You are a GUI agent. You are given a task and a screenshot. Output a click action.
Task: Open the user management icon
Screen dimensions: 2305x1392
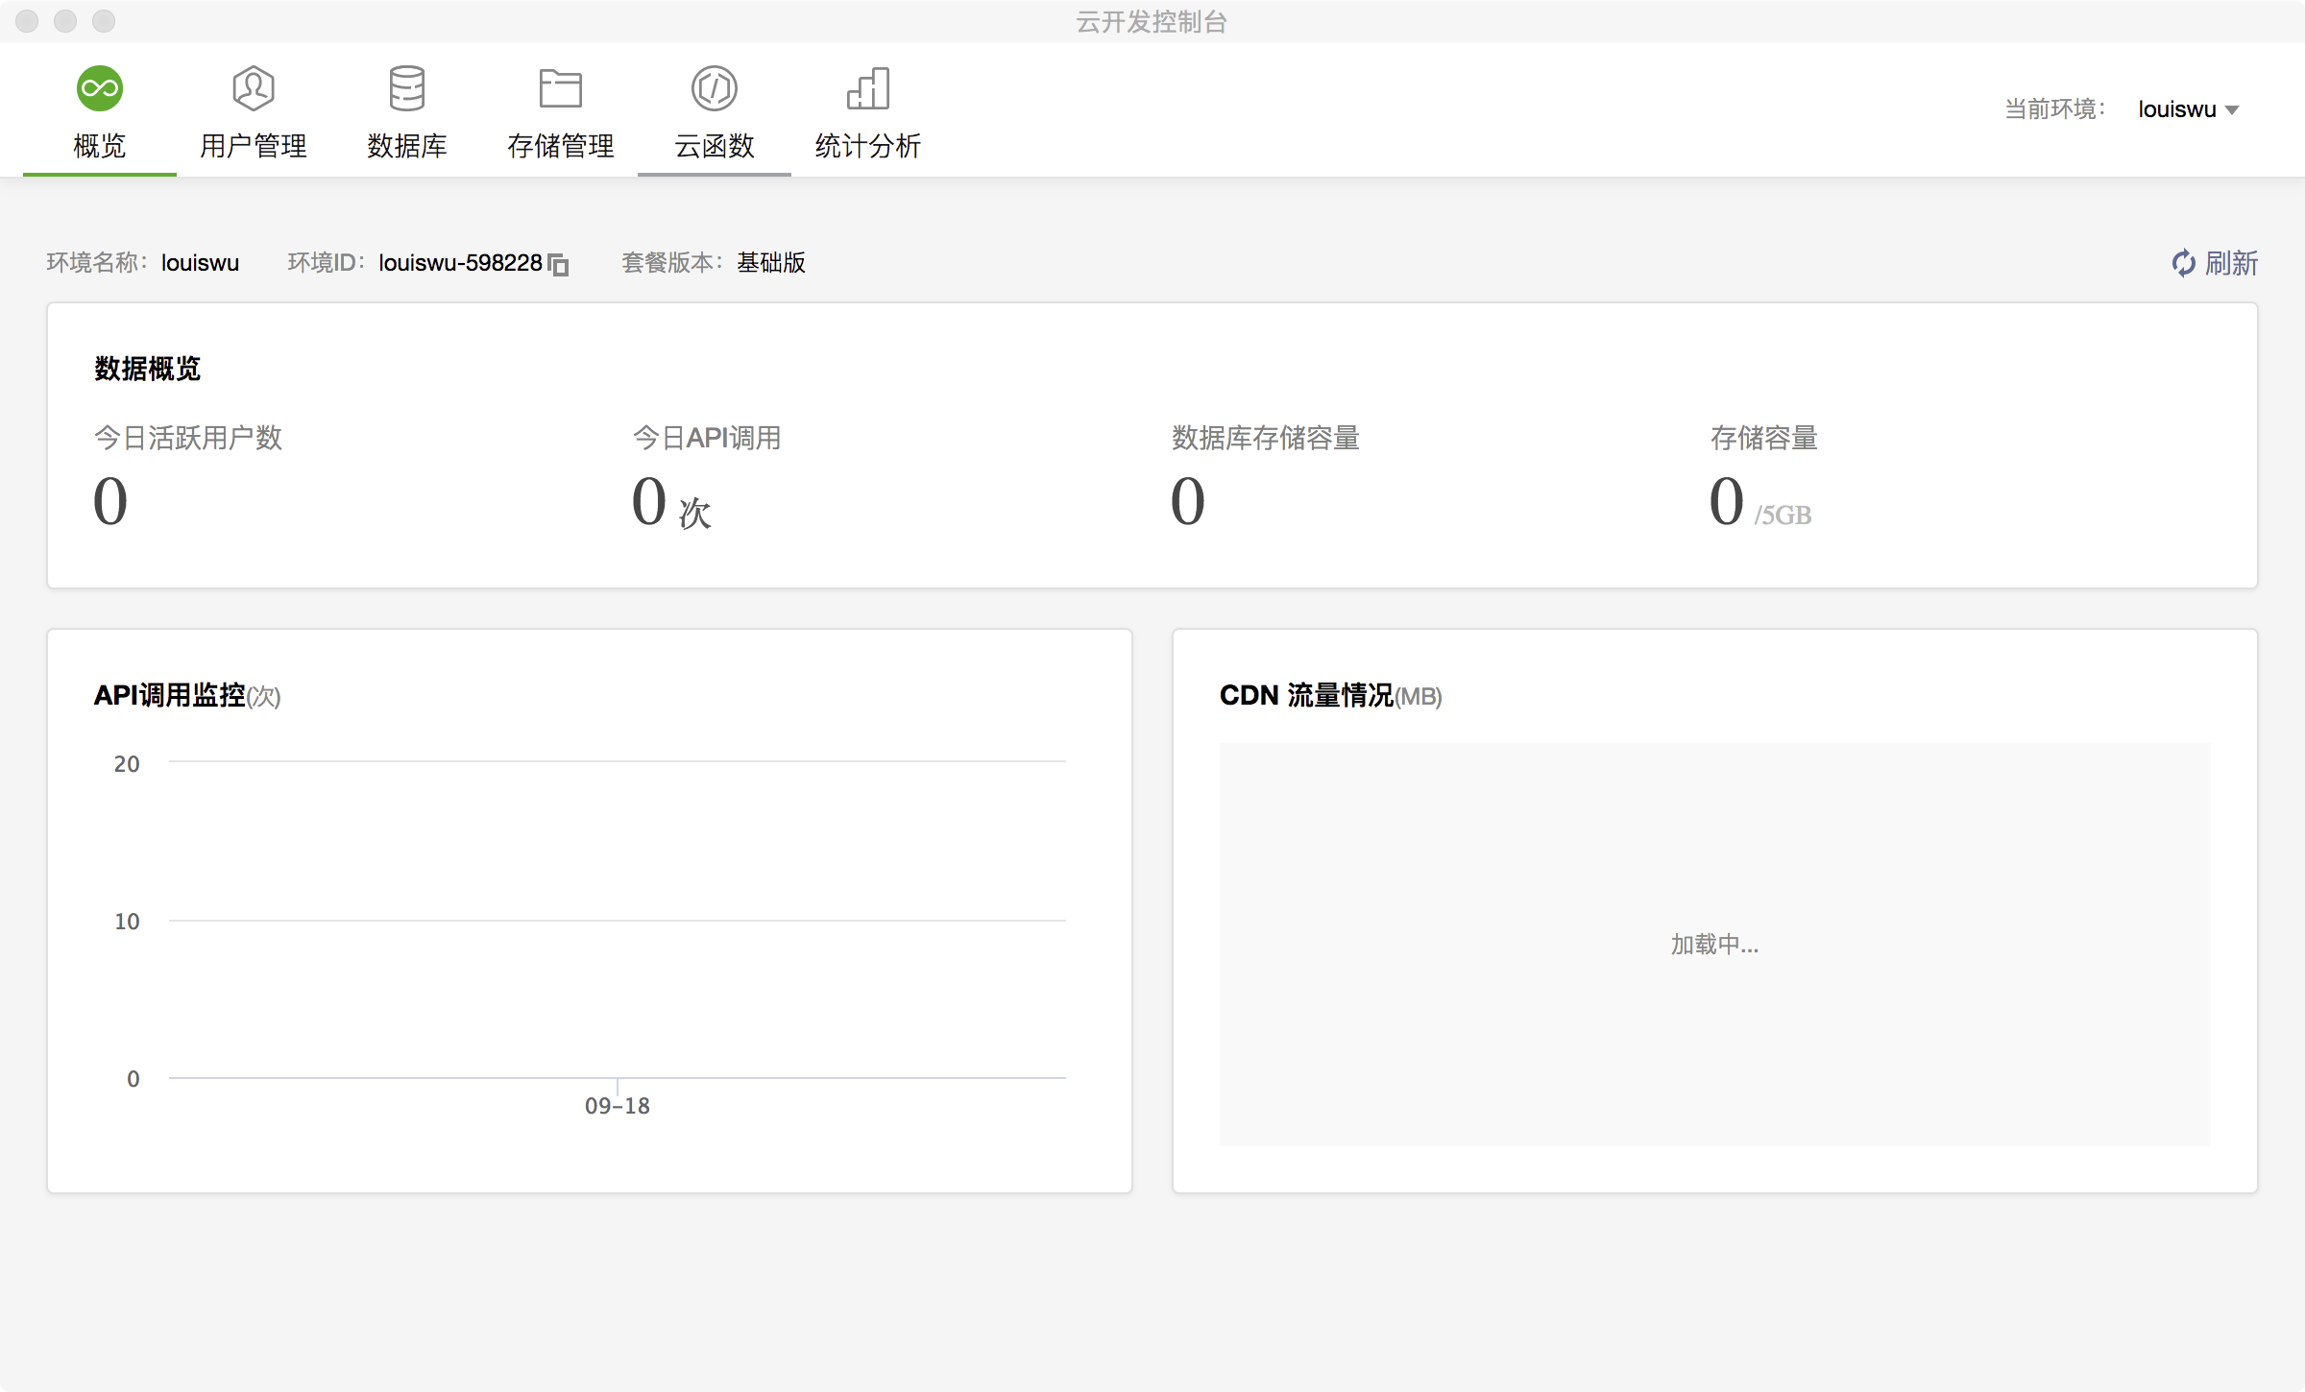(x=254, y=88)
